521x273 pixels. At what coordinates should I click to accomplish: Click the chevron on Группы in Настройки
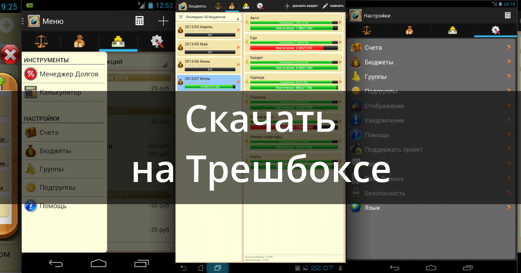point(509,77)
